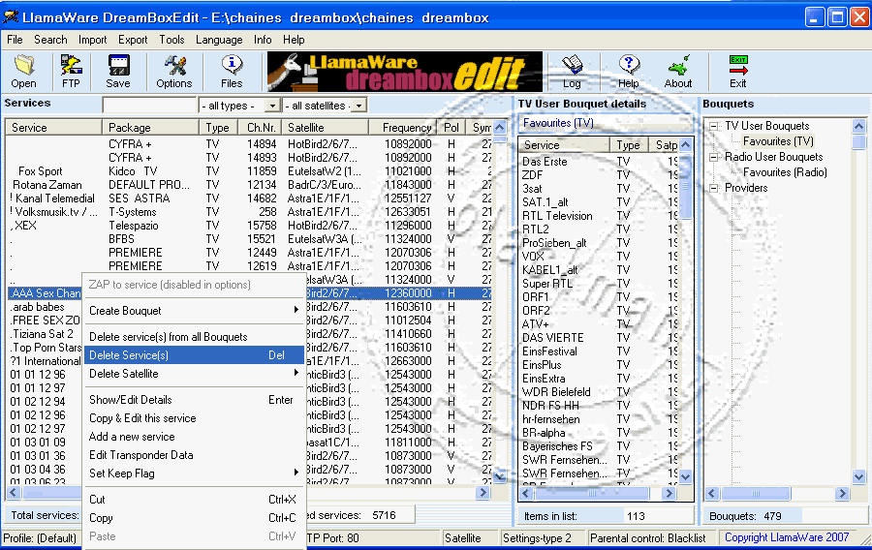Viewport: 872px width, 550px height.
Task: Open the Delete Satellite submenu
Action: point(194,374)
